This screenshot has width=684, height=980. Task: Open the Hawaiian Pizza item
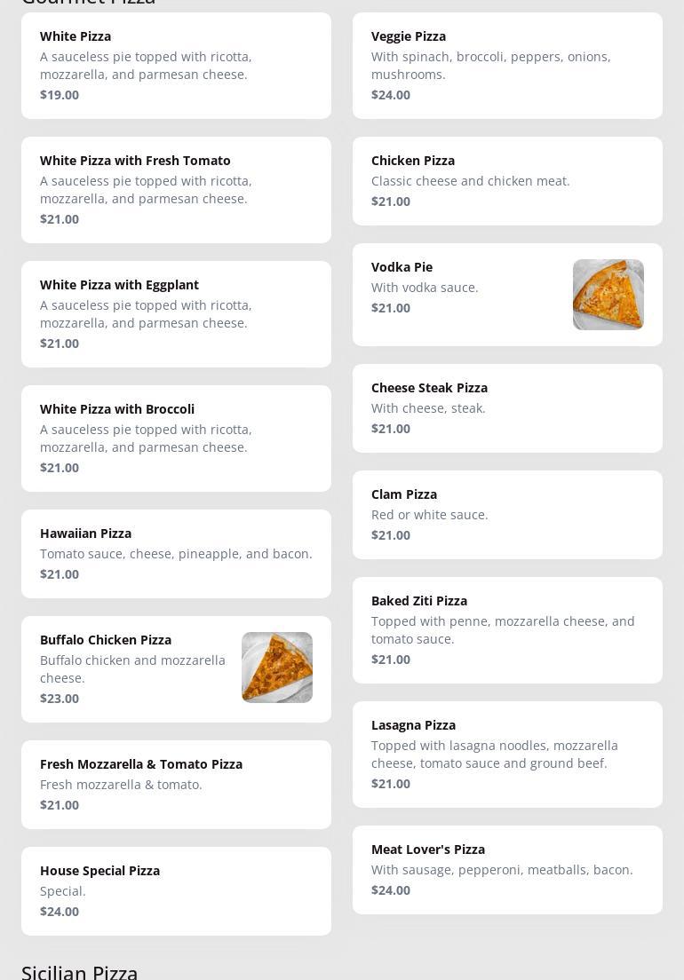(176, 554)
